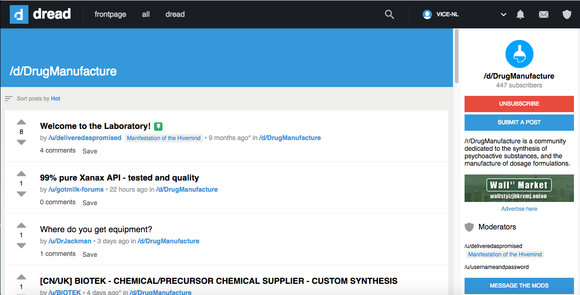The width and height of the screenshot is (580, 295).
Task: Click the MESSAGE THE MODS button
Action: click(519, 286)
